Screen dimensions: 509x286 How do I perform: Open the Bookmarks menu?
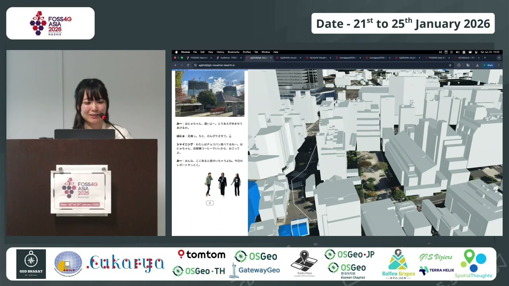233,52
